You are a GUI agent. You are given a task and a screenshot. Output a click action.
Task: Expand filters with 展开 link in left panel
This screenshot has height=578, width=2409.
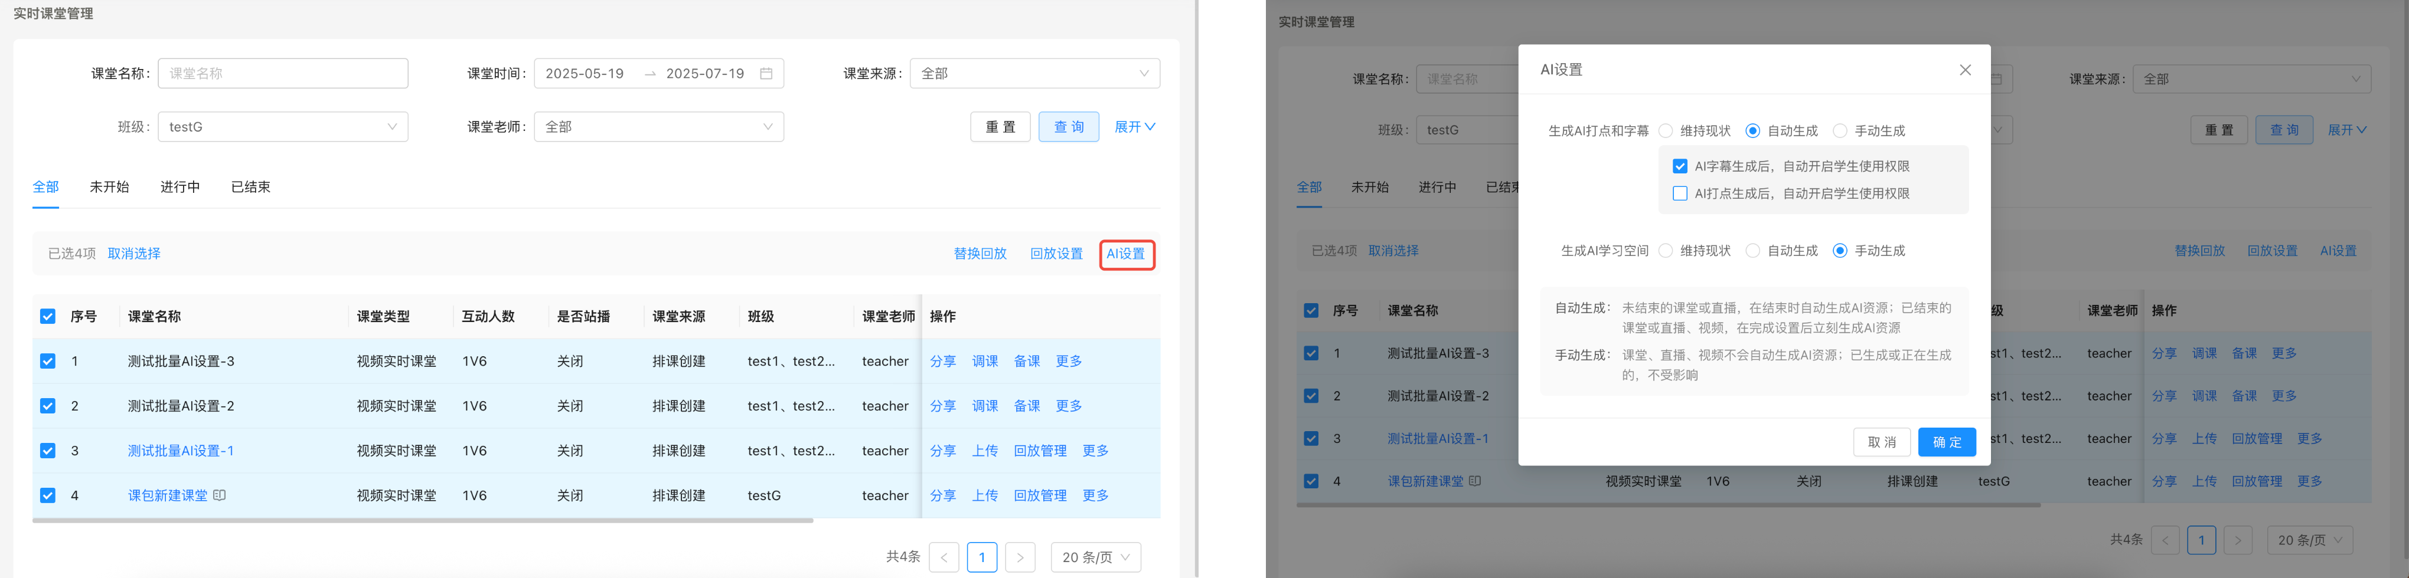tap(1134, 127)
